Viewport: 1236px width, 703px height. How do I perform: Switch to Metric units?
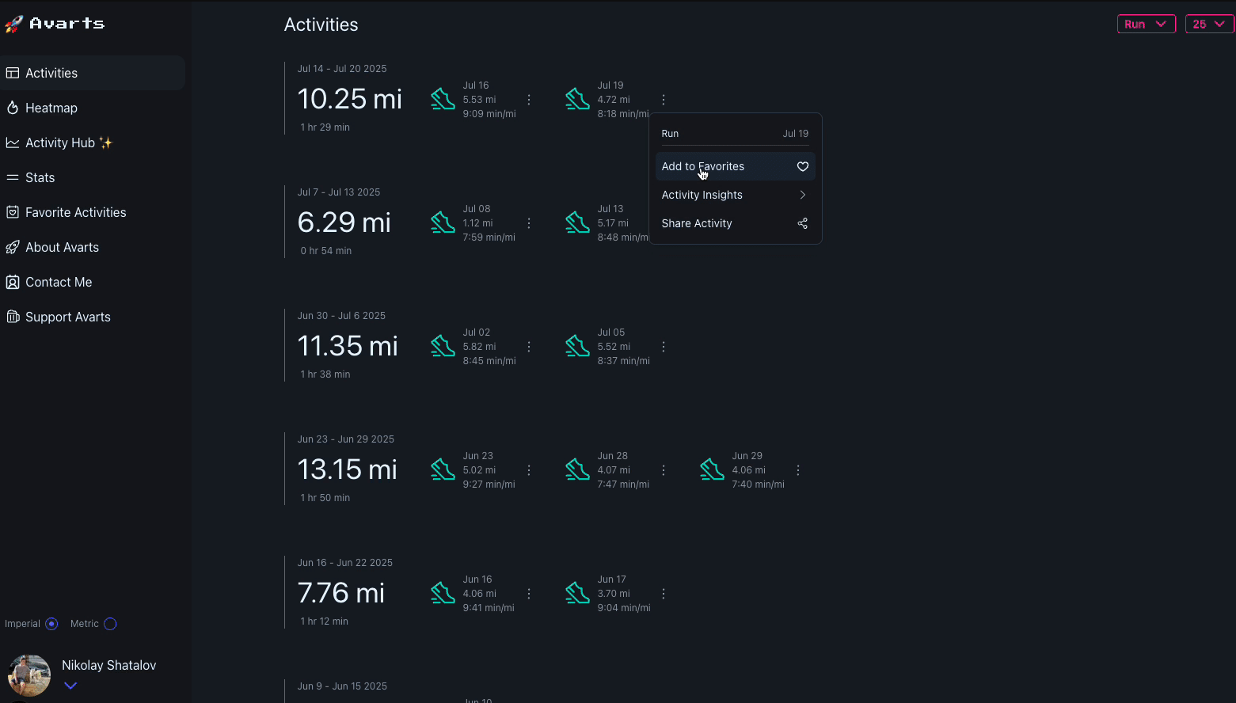coord(109,624)
